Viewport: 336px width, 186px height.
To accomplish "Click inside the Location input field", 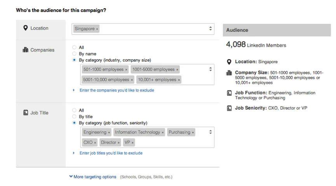I will (x=143, y=29).
